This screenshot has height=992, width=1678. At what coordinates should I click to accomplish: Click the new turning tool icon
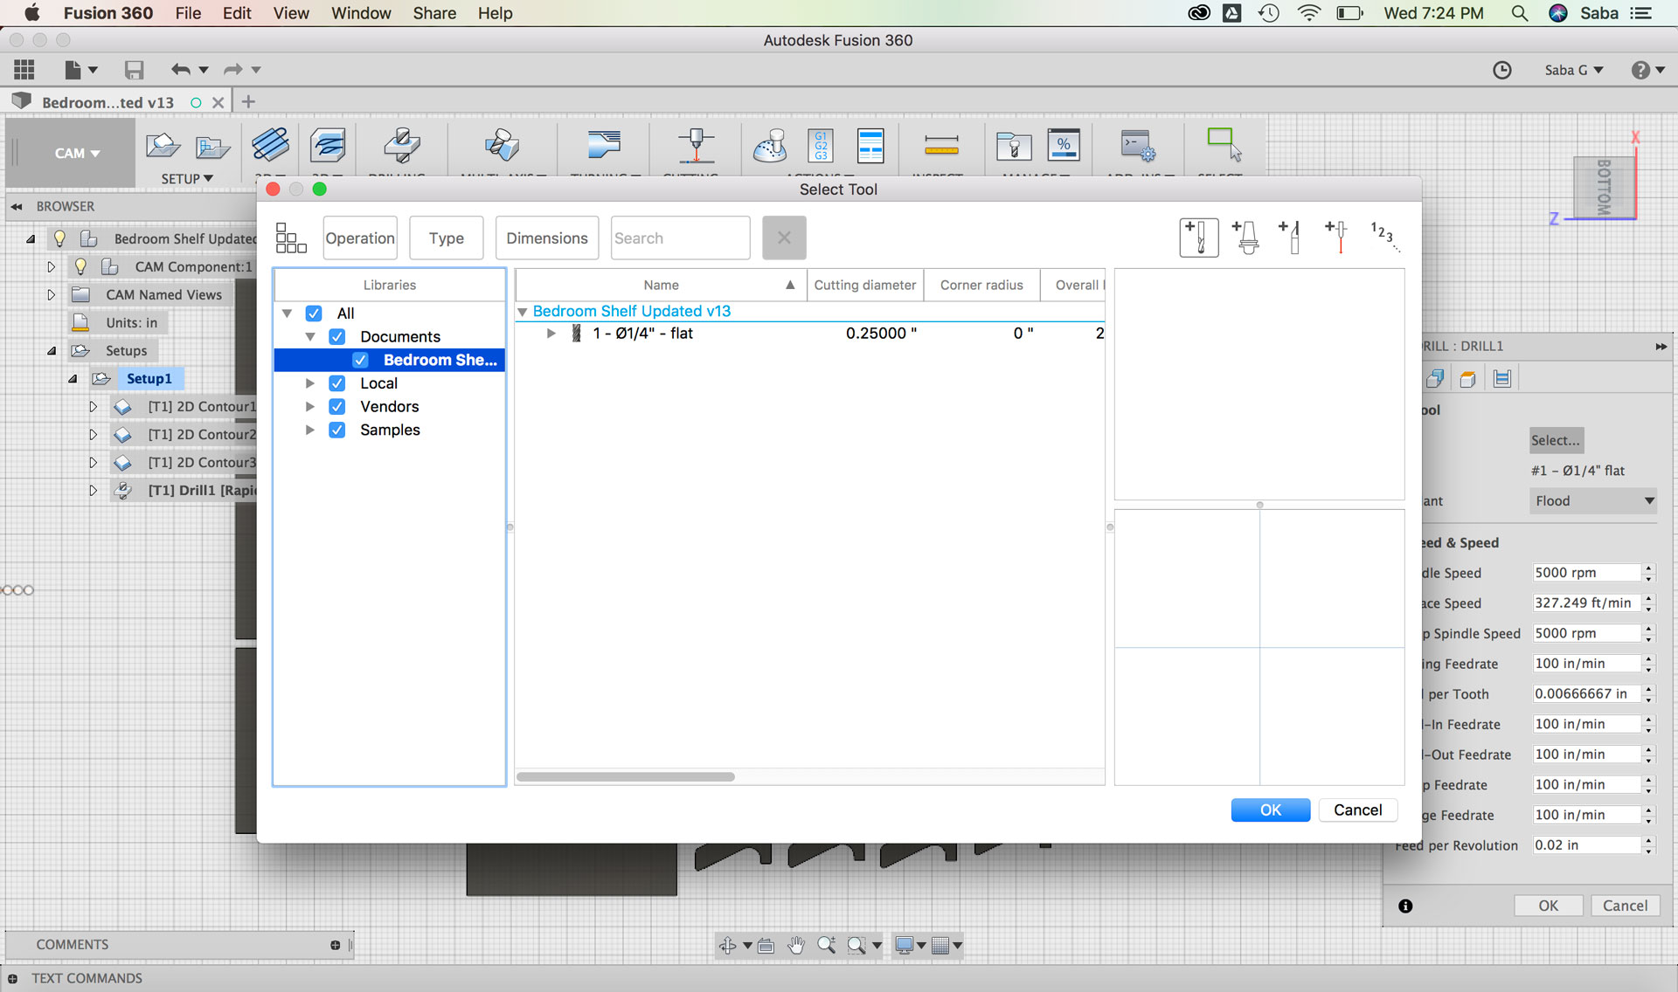tap(1291, 238)
